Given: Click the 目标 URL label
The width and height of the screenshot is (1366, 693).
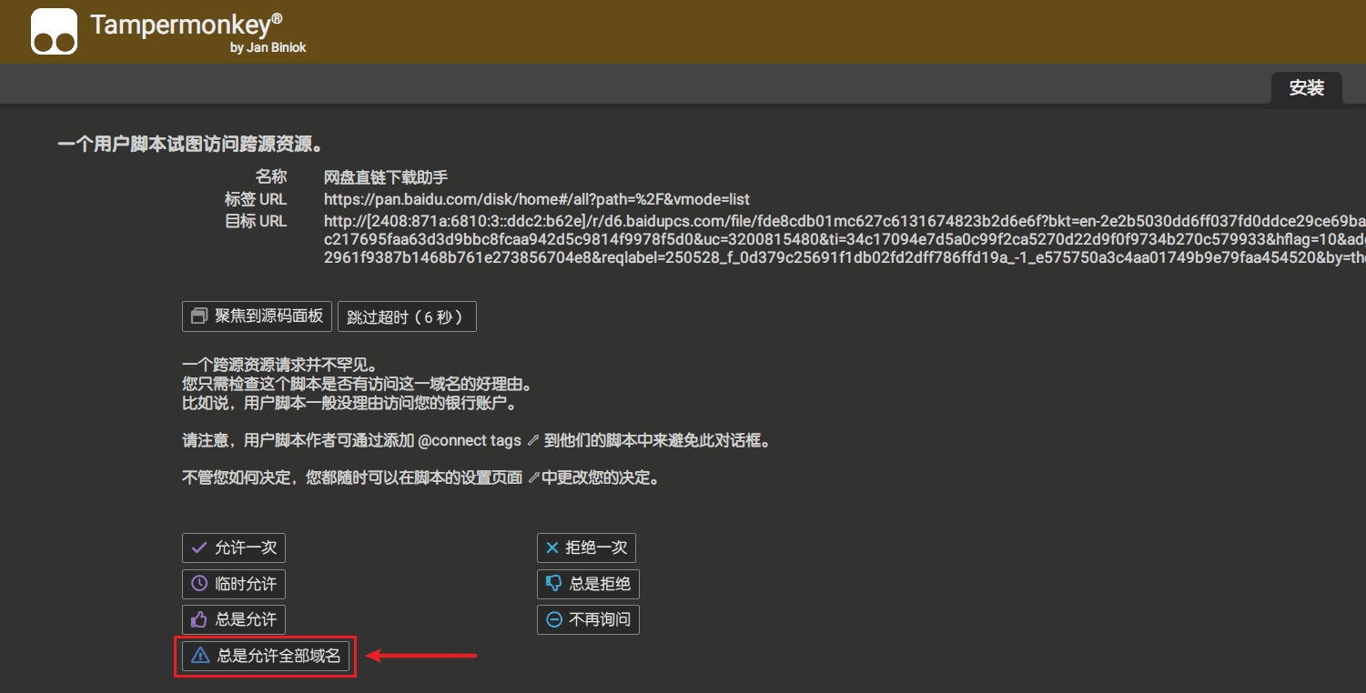Looking at the screenshot, I should 256,221.
